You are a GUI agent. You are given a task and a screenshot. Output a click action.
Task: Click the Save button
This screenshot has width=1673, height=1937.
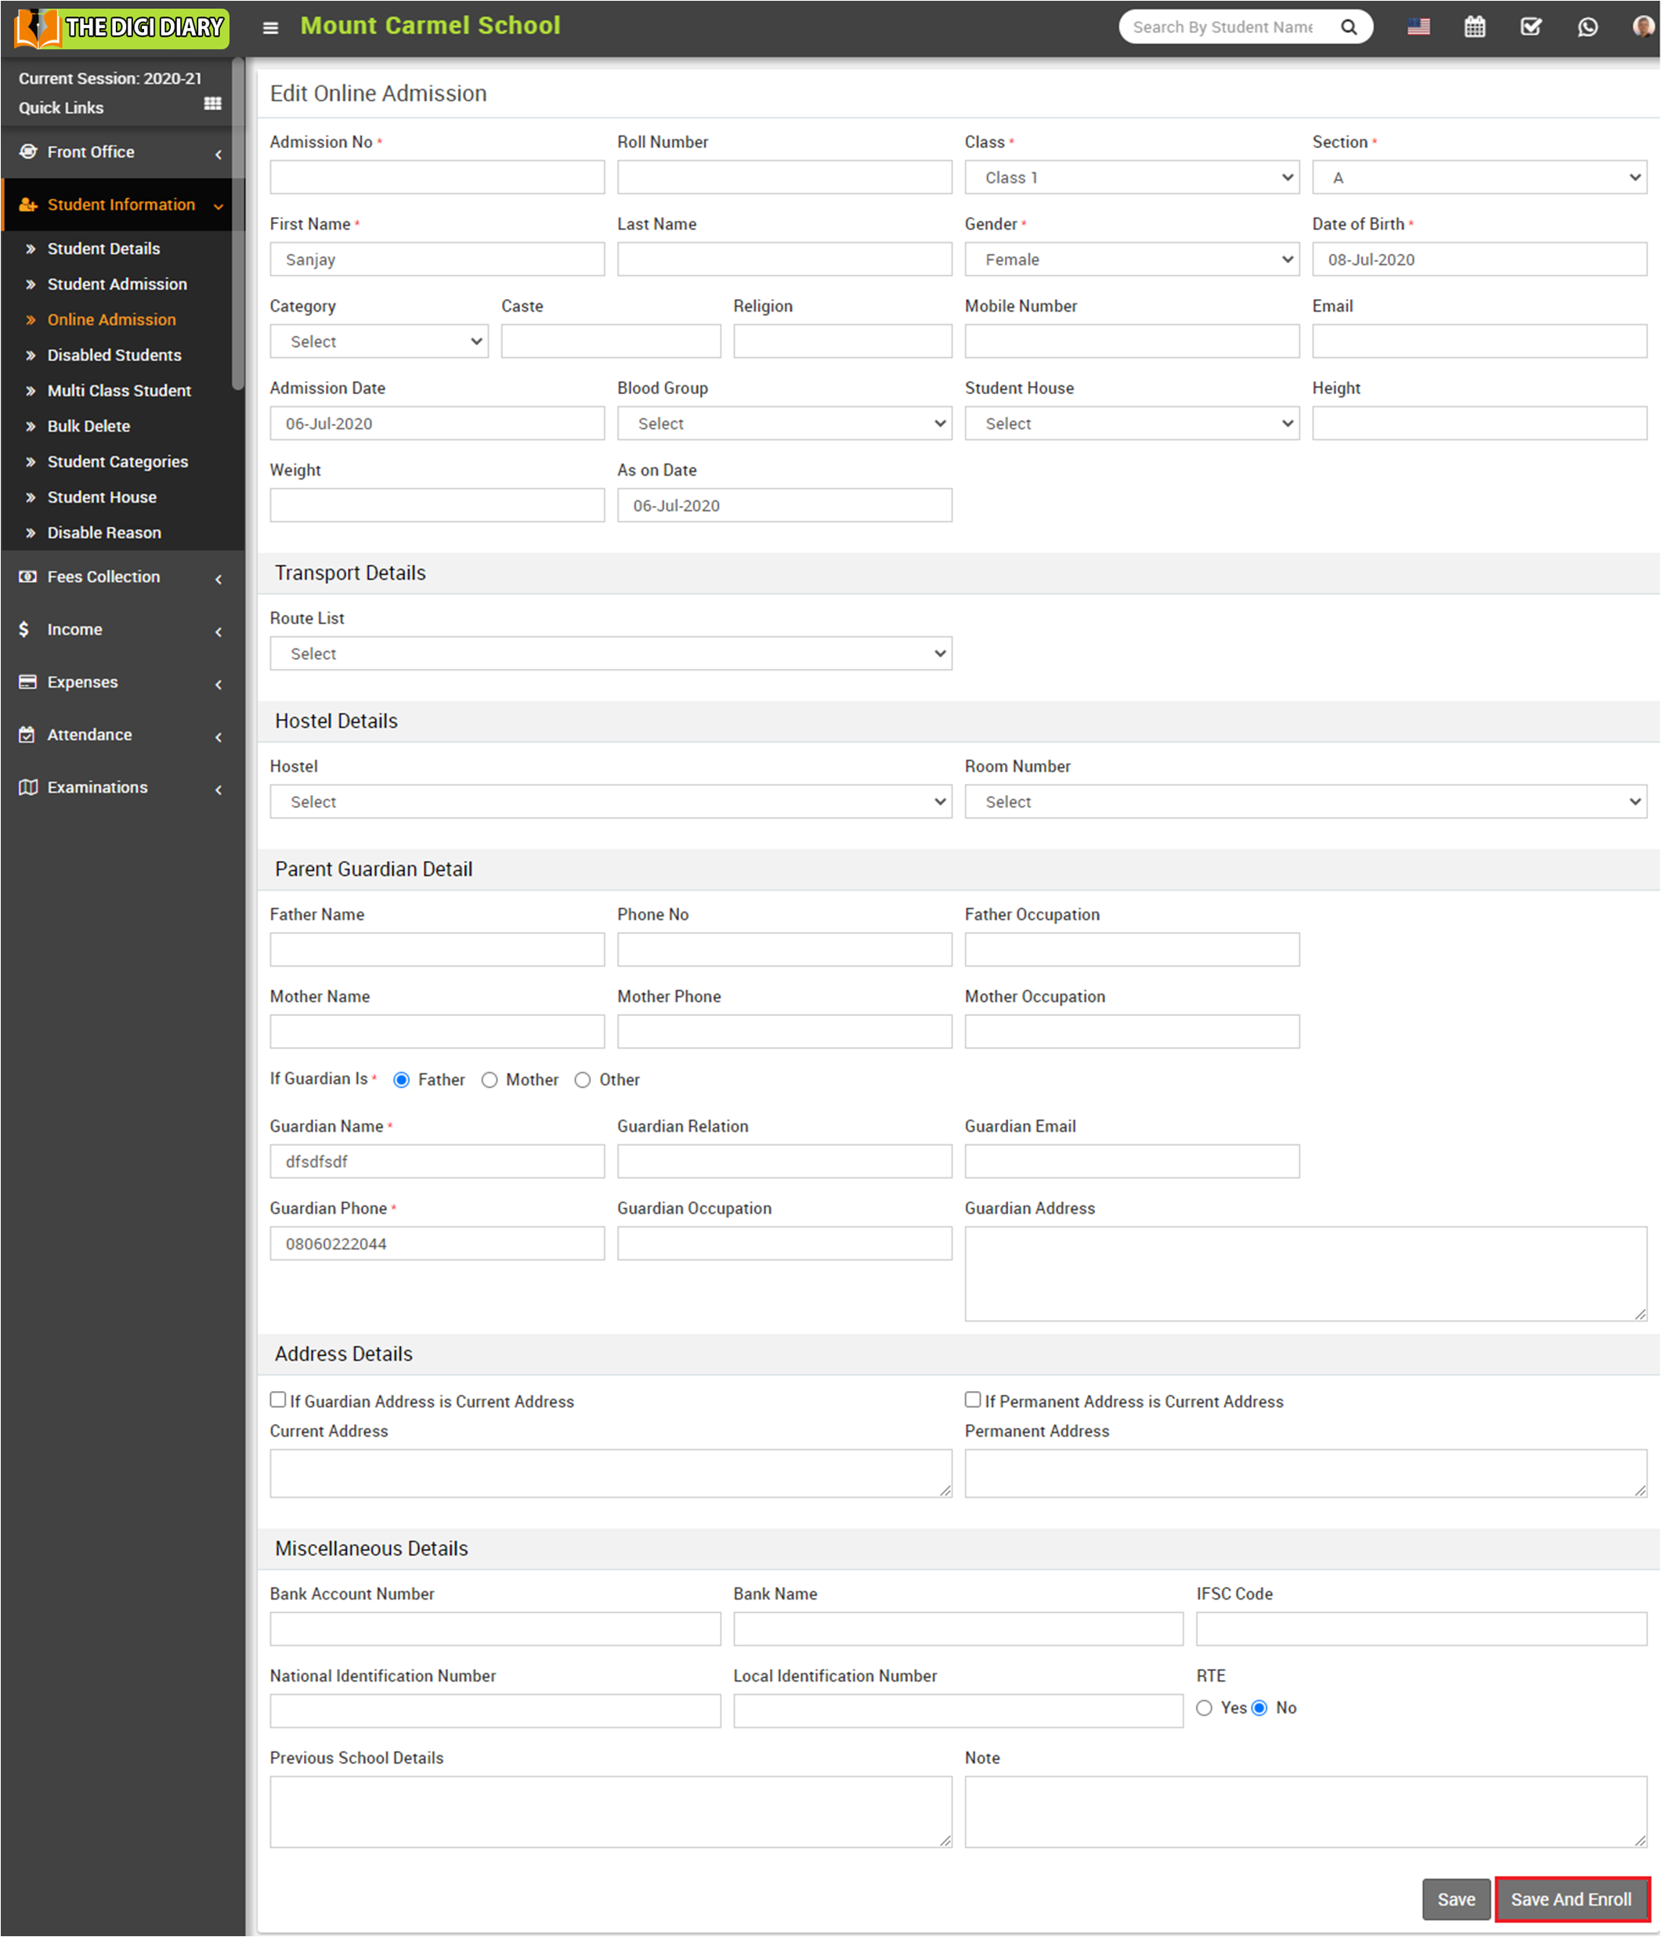pos(1455,1899)
